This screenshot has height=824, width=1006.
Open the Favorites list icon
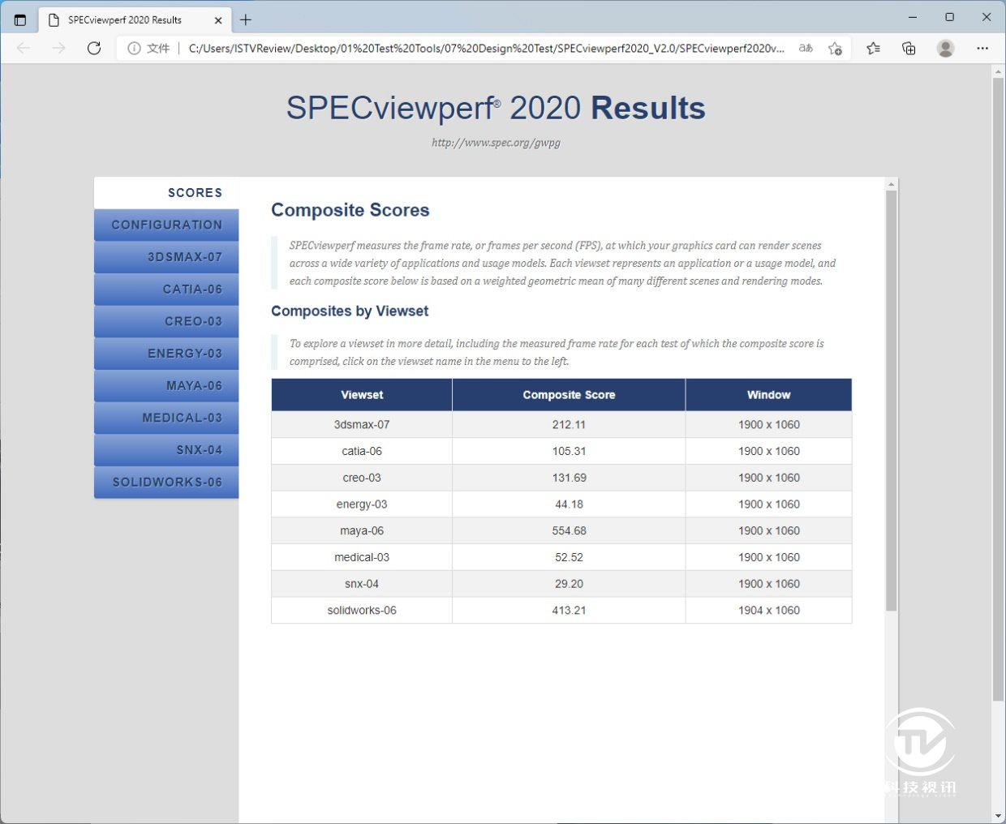[873, 49]
